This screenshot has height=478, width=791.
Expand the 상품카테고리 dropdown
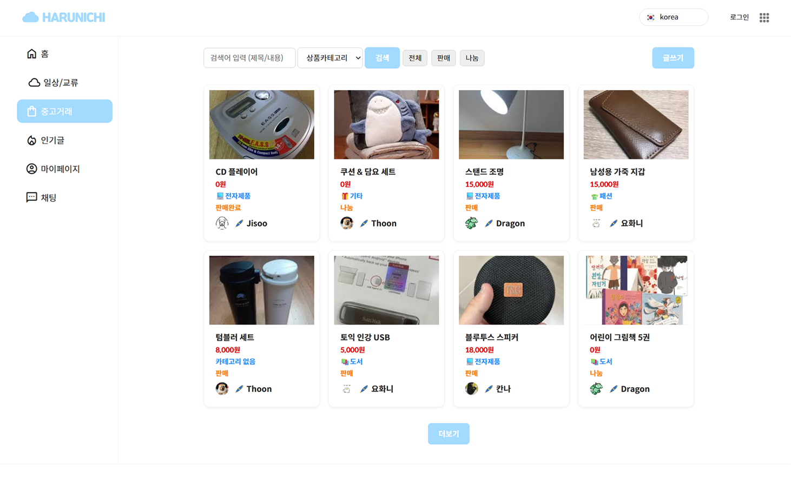(330, 58)
